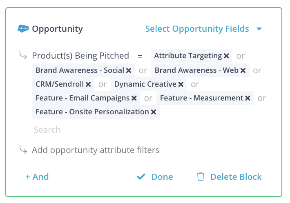The width and height of the screenshot is (290, 203).
Task: Click the Done checkmark icon
Action: 141,177
